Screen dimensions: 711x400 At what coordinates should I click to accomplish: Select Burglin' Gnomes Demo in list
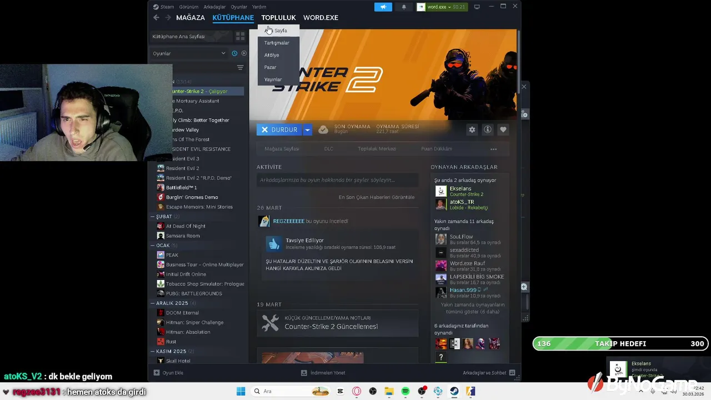[x=192, y=197]
